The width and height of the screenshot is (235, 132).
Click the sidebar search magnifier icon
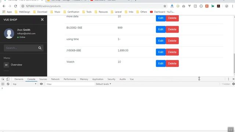tap(40, 48)
